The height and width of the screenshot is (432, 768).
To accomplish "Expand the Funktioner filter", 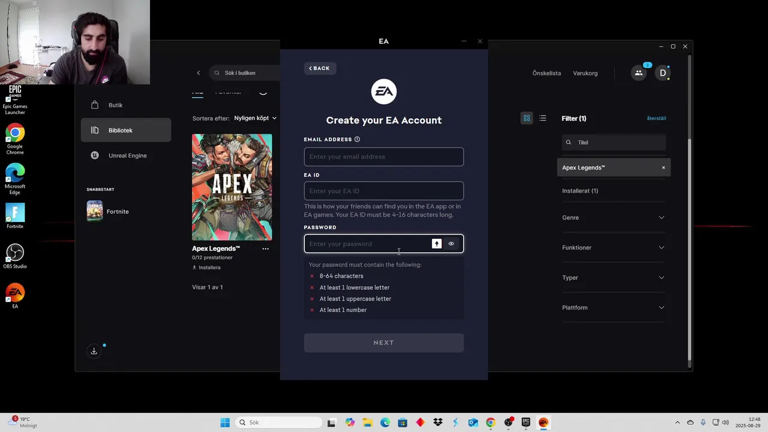I will 614,247.
